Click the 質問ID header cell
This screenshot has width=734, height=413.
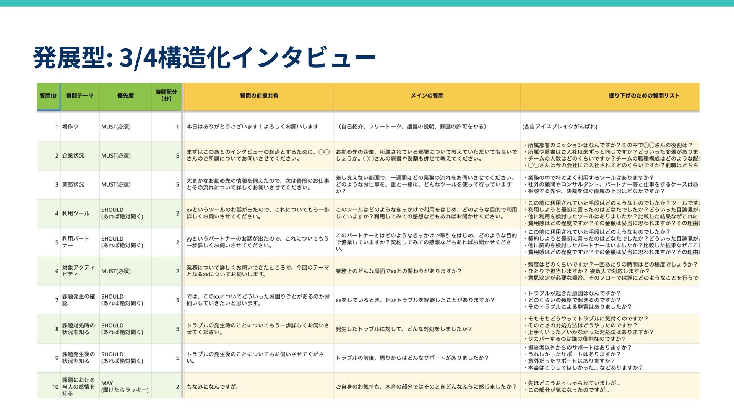pos(48,96)
